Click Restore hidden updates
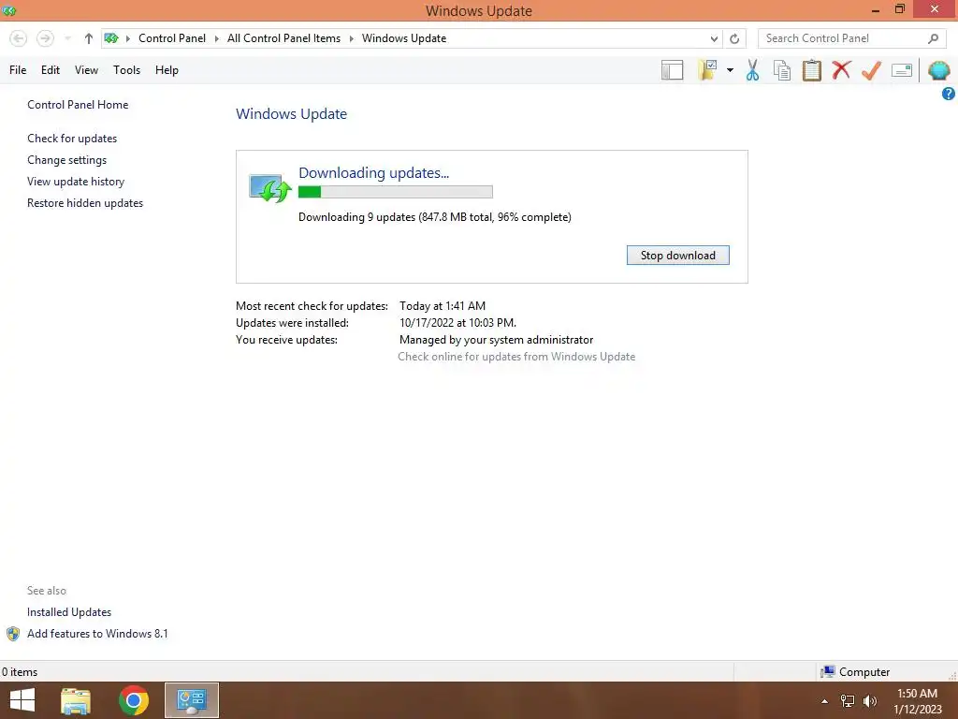 click(85, 202)
